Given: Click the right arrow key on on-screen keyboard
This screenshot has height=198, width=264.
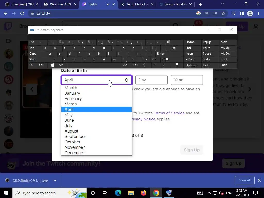Looking at the screenshot, I should [x=164, y=65].
